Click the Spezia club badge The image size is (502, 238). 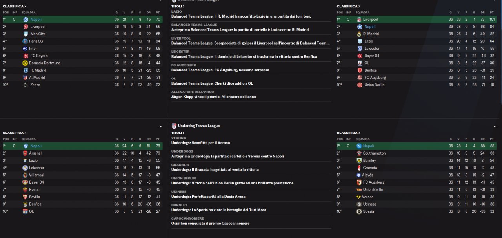coord(359,211)
